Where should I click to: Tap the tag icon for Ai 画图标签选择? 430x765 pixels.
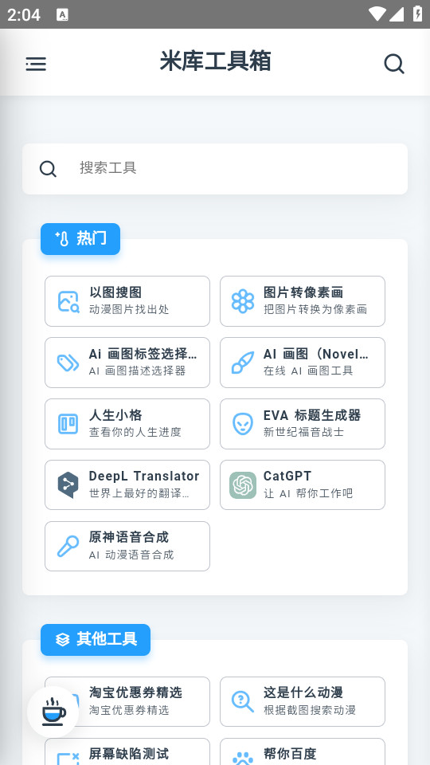pos(68,363)
